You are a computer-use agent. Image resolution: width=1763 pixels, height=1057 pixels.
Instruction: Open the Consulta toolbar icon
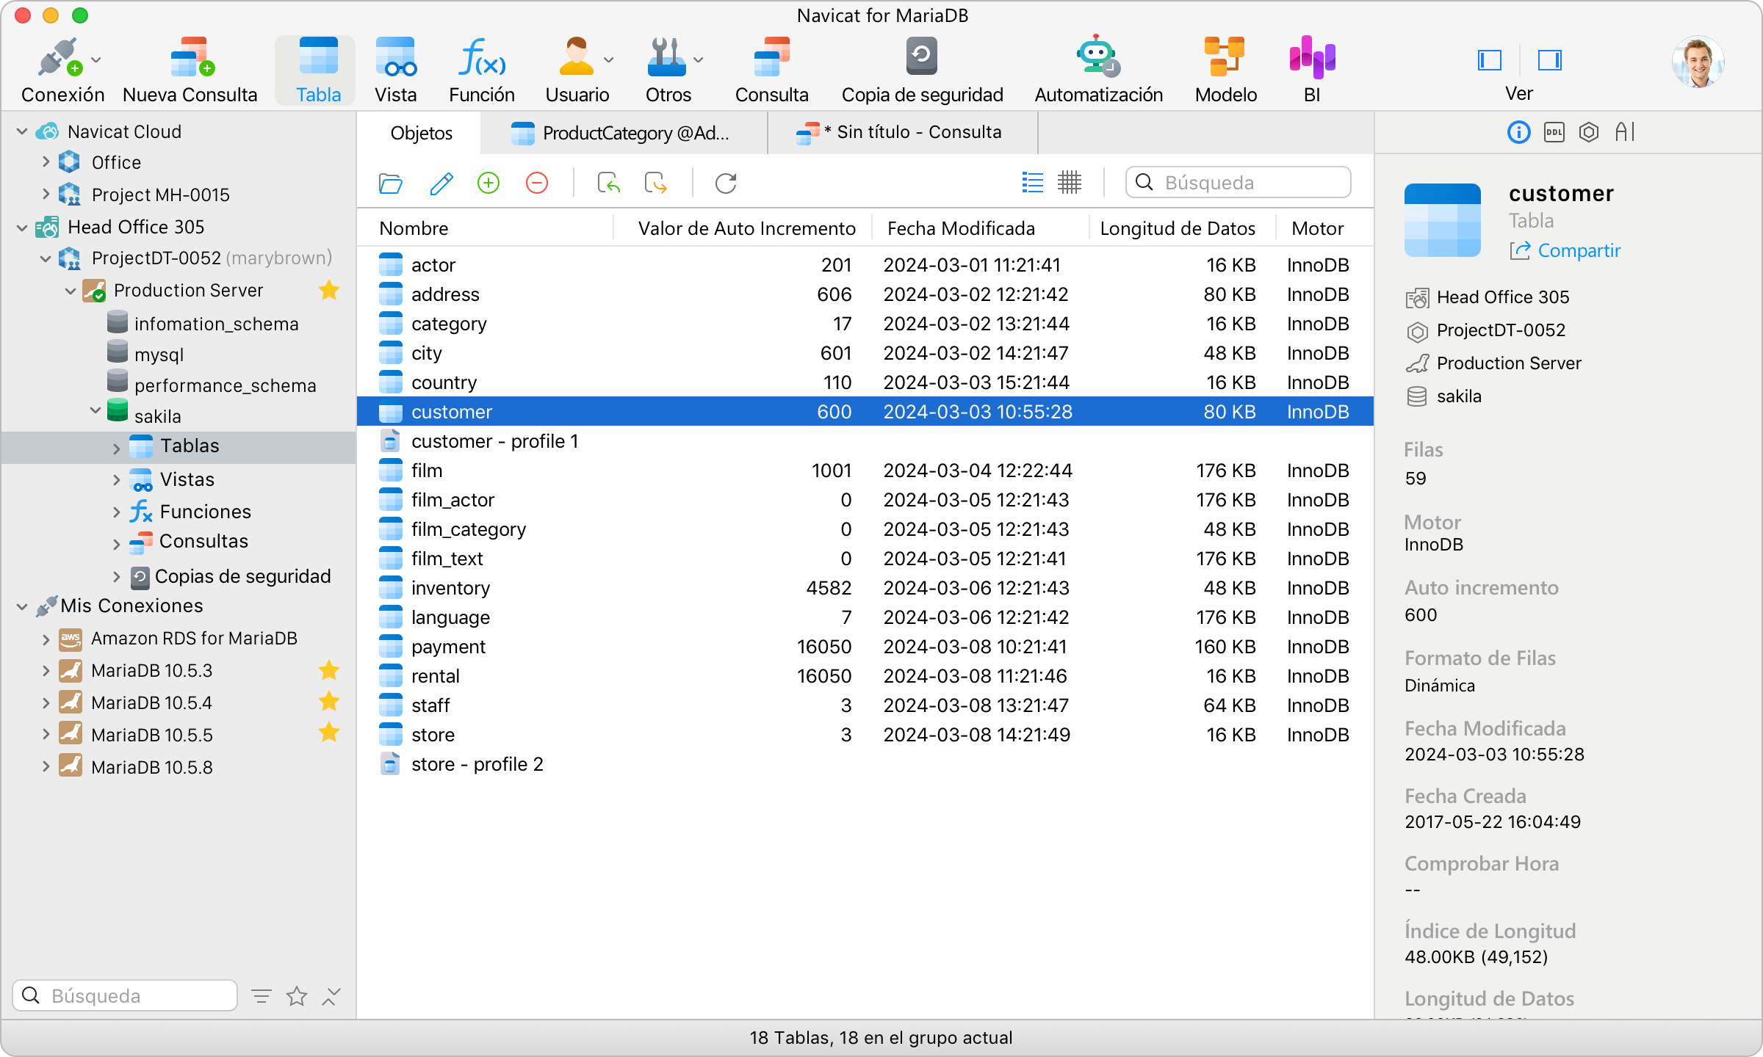coord(771,57)
